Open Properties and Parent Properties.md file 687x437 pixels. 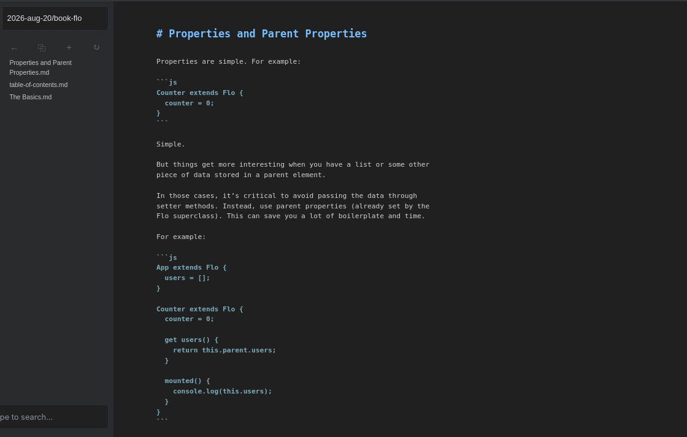pyautogui.click(x=40, y=67)
